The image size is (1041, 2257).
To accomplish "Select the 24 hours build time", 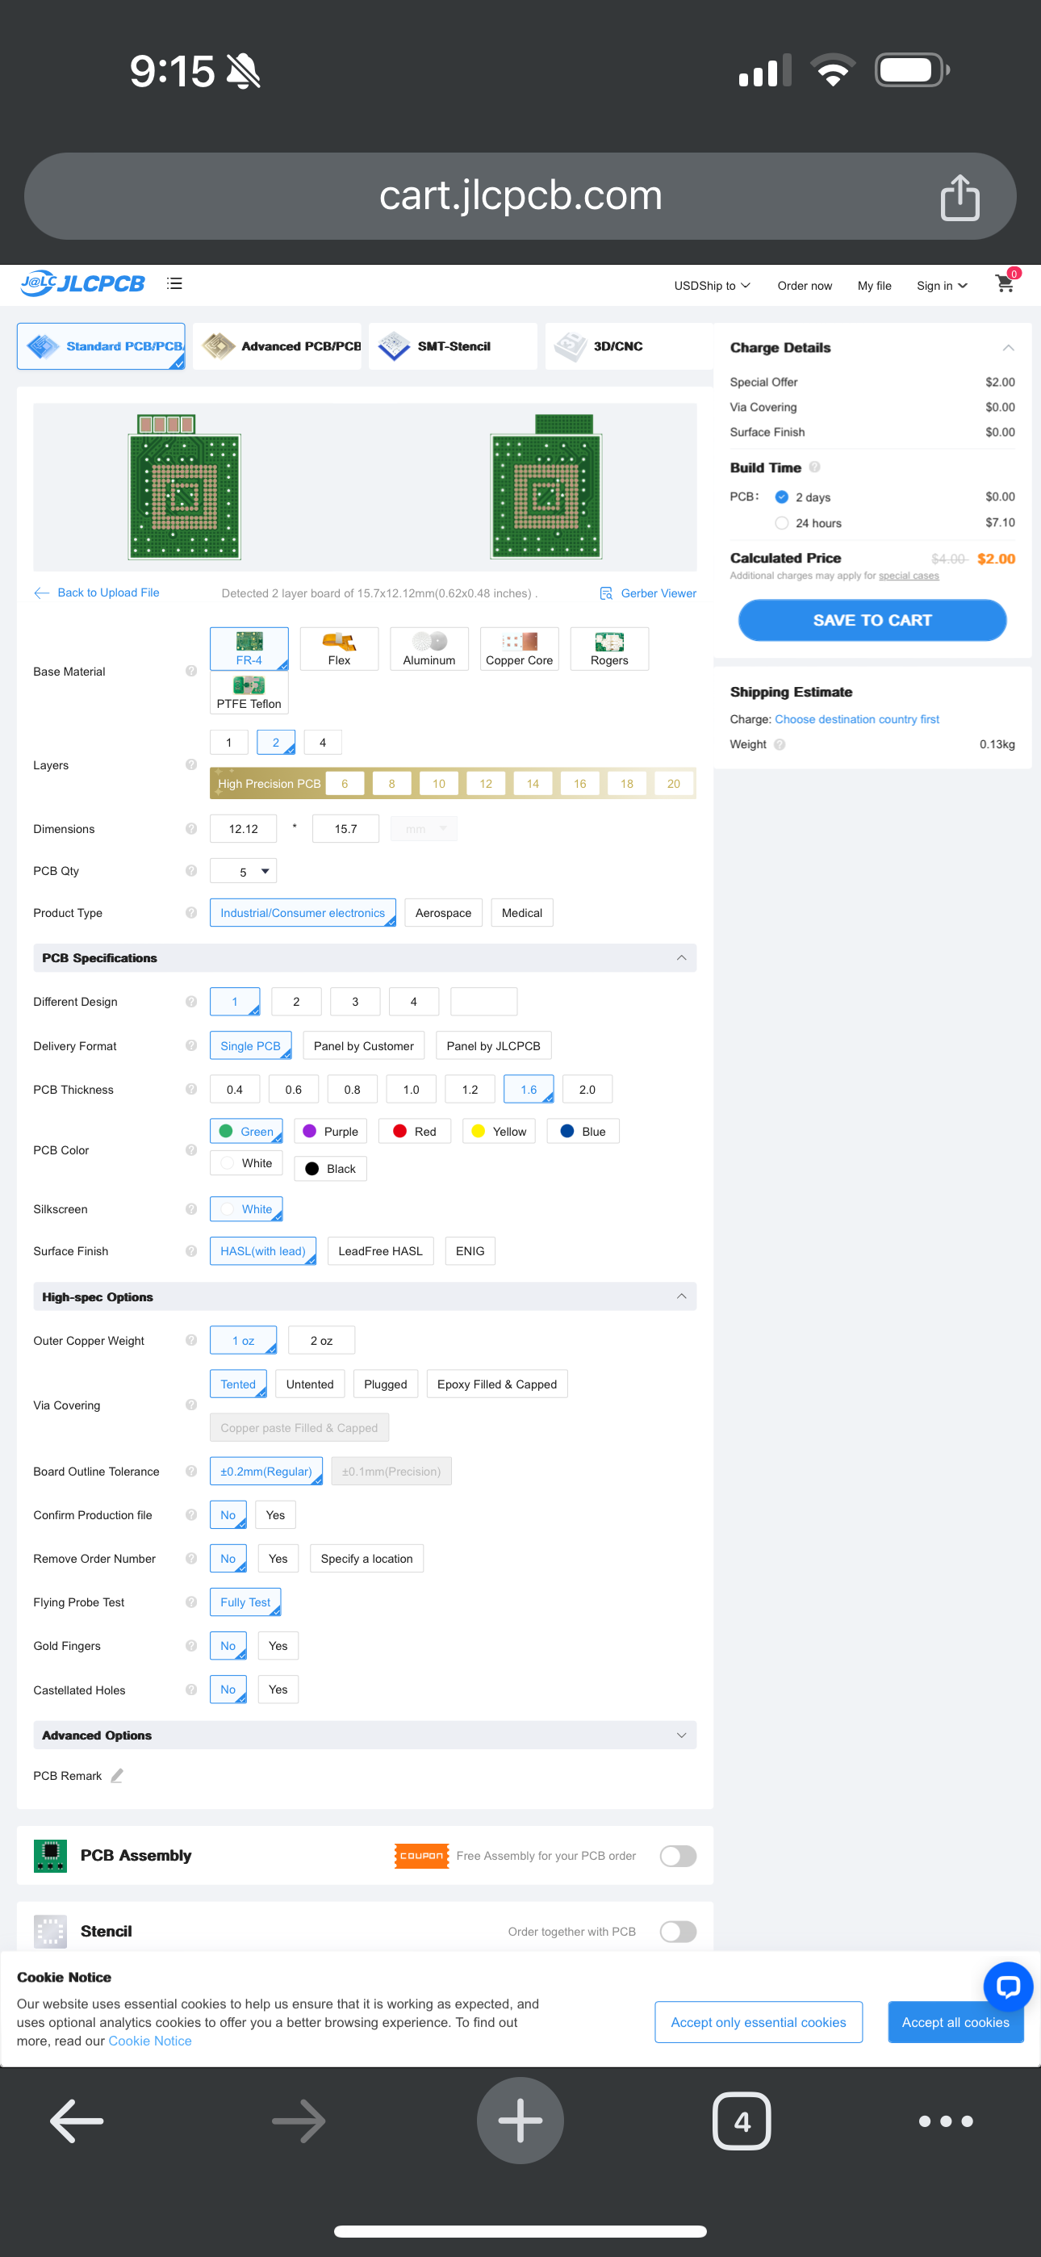I will coord(782,523).
